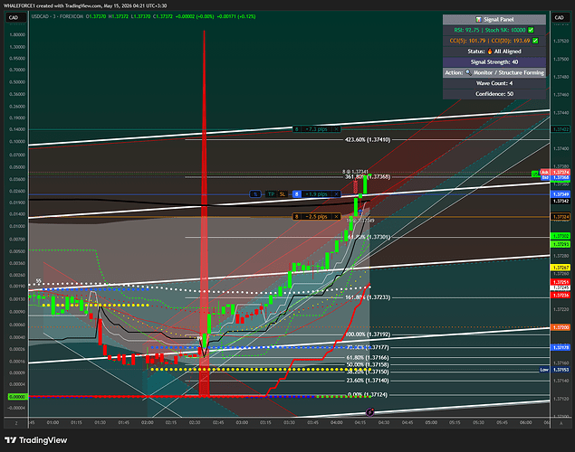This screenshot has width=575, height=452.
Task: Click the black 1.37342 price label
Action: (561, 202)
